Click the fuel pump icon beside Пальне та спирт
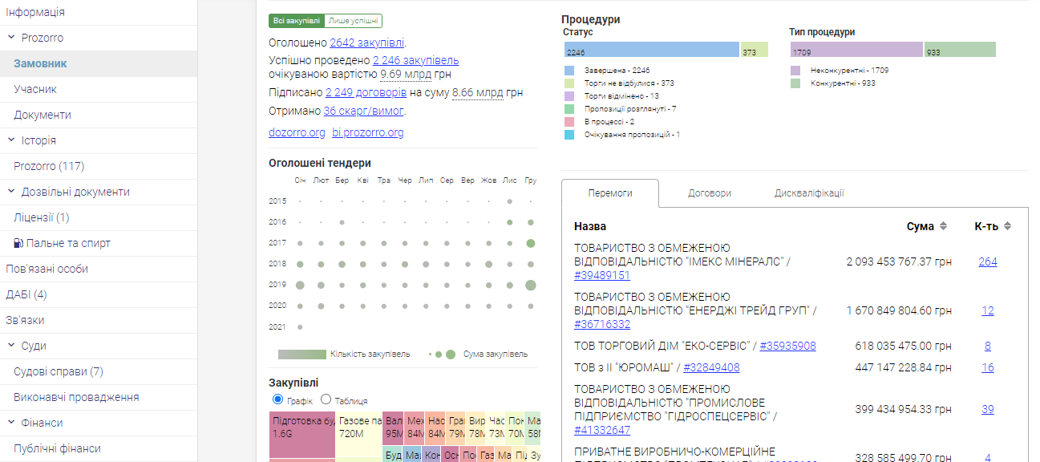This screenshot has height=462, width=1040. pyautogui.click(x=18, y=243)
